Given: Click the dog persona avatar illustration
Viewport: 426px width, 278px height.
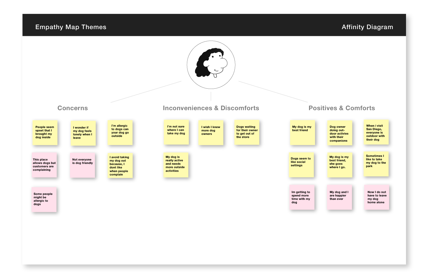Looking at the screenshot, I should click(x=211, y=65).
